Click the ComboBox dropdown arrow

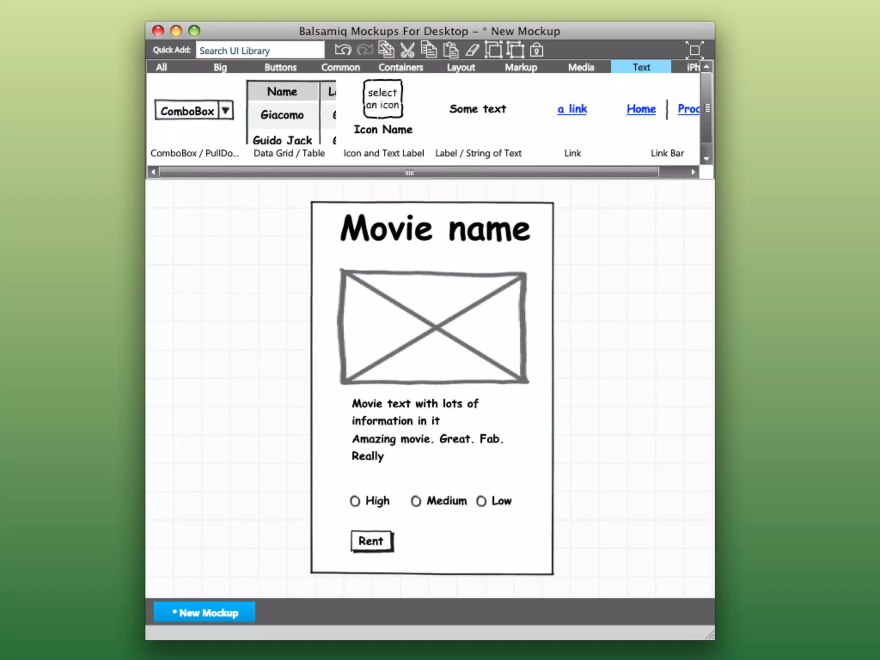pos(226,110)
